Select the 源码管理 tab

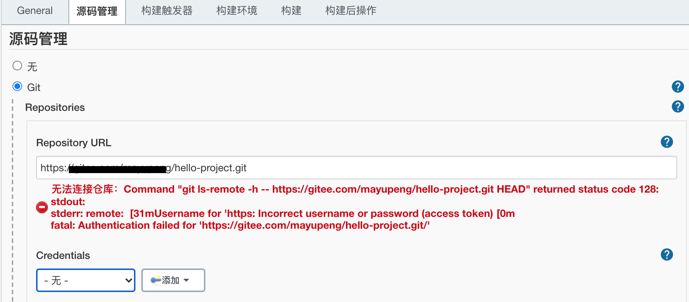[97, 11]
